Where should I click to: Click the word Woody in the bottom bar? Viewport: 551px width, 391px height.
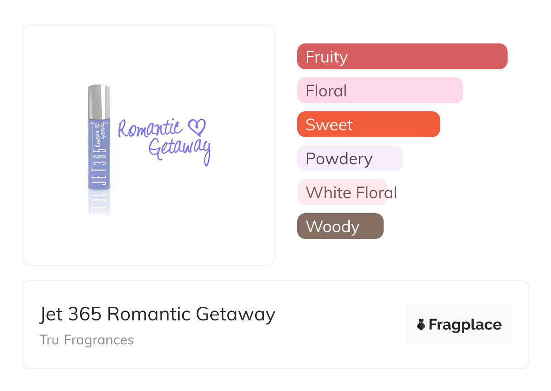[x=332, y=227]
